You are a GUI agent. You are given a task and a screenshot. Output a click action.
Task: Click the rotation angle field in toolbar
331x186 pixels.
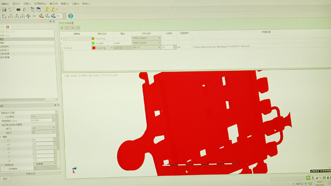point(59,16)
